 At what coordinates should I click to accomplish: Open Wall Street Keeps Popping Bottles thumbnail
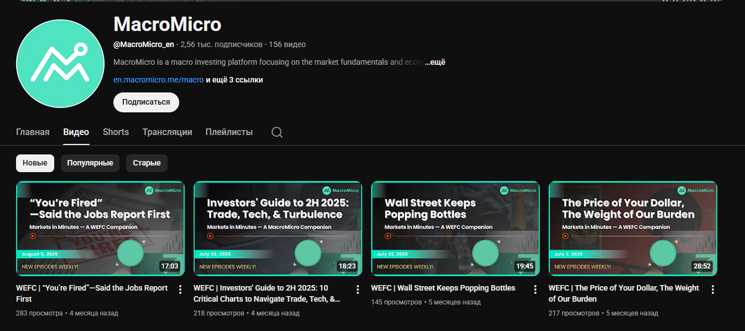(455, 228)
